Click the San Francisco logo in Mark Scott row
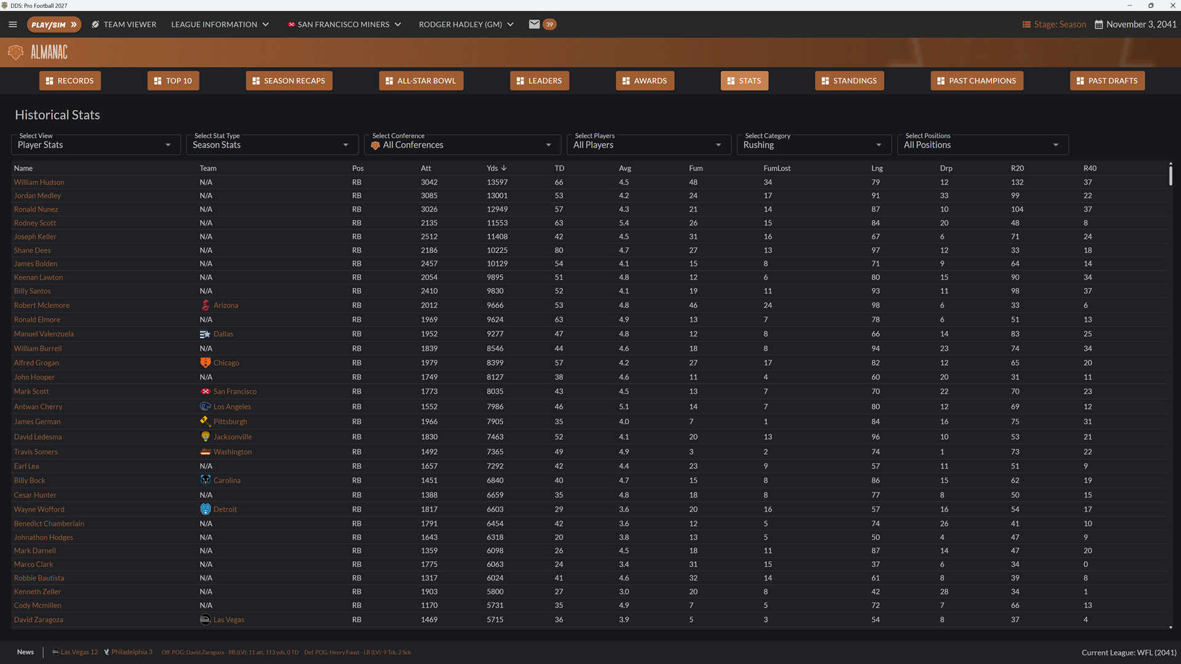Screen dimensions: 1181x664 (x=205, y=392)
